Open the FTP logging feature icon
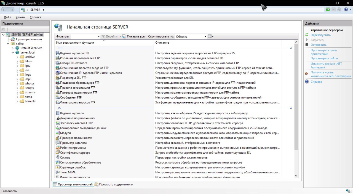This screenshot has height=194, width=353. (x=58, y=53)
